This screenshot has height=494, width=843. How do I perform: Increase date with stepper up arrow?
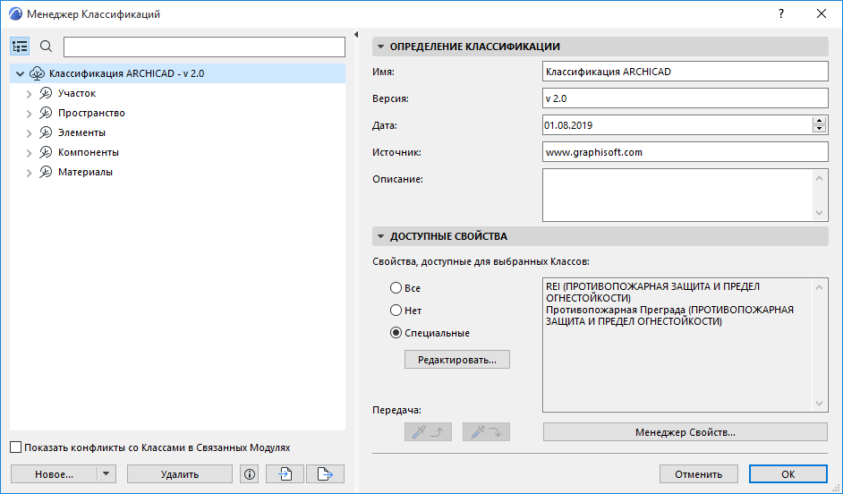pos(820,121)
